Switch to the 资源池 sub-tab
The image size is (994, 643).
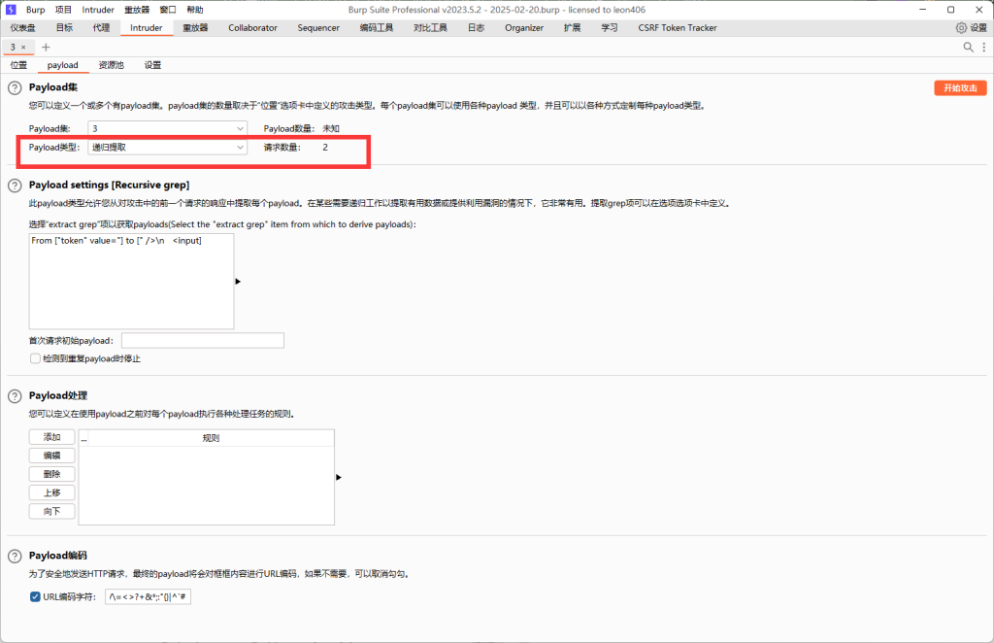coord(112,65)
